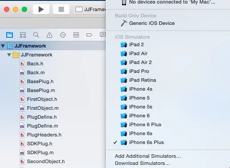The height and width of the screenshot is (168, 230).
Task: Stop the running build
Action: [x=61, y=9]
